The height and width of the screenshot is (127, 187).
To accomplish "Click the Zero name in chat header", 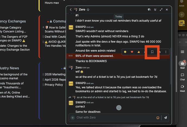I will (x=82, y=10).
